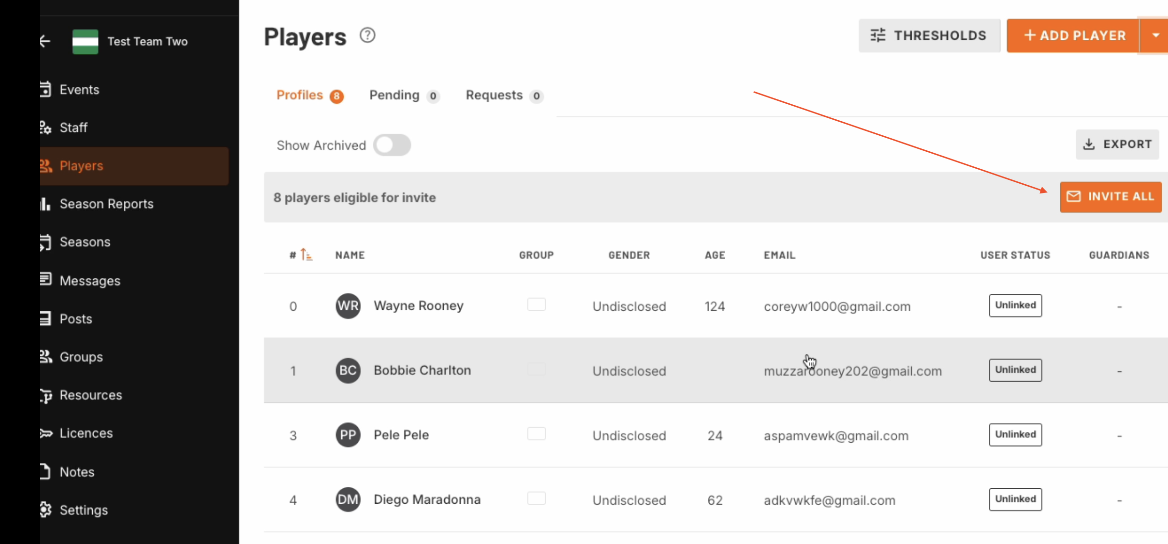Open Season Reports chart icon
The width and height of the screenshot is (1168, 544).
click(46, 204)
